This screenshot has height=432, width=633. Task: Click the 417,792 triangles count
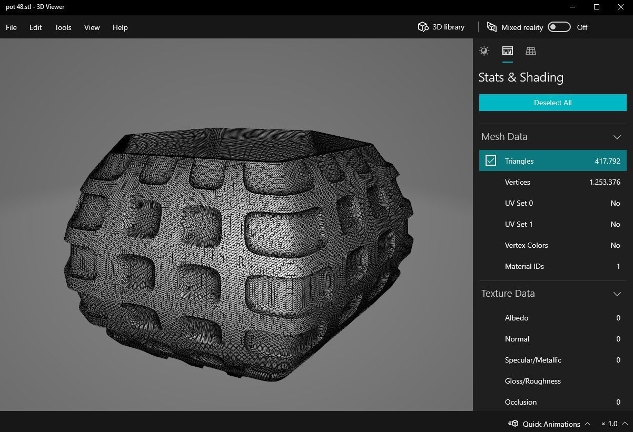(607, 161)
